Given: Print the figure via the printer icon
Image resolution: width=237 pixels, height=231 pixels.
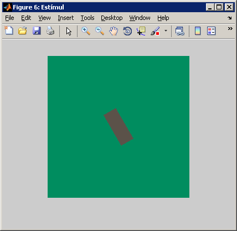Looking at the screenshot, I should click(50, 30).
